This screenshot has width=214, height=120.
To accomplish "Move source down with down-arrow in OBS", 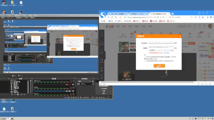I will (x=24, y=94).
